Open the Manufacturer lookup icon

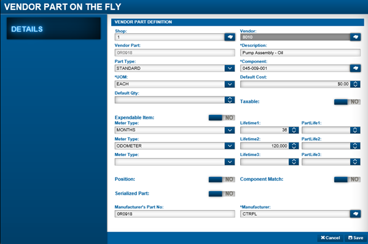355,214
